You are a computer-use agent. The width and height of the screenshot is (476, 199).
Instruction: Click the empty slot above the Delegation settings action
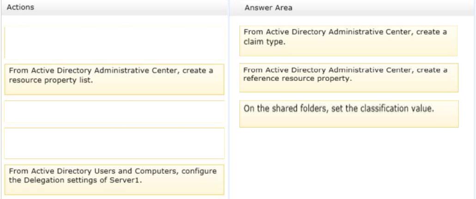click(115, 143)
